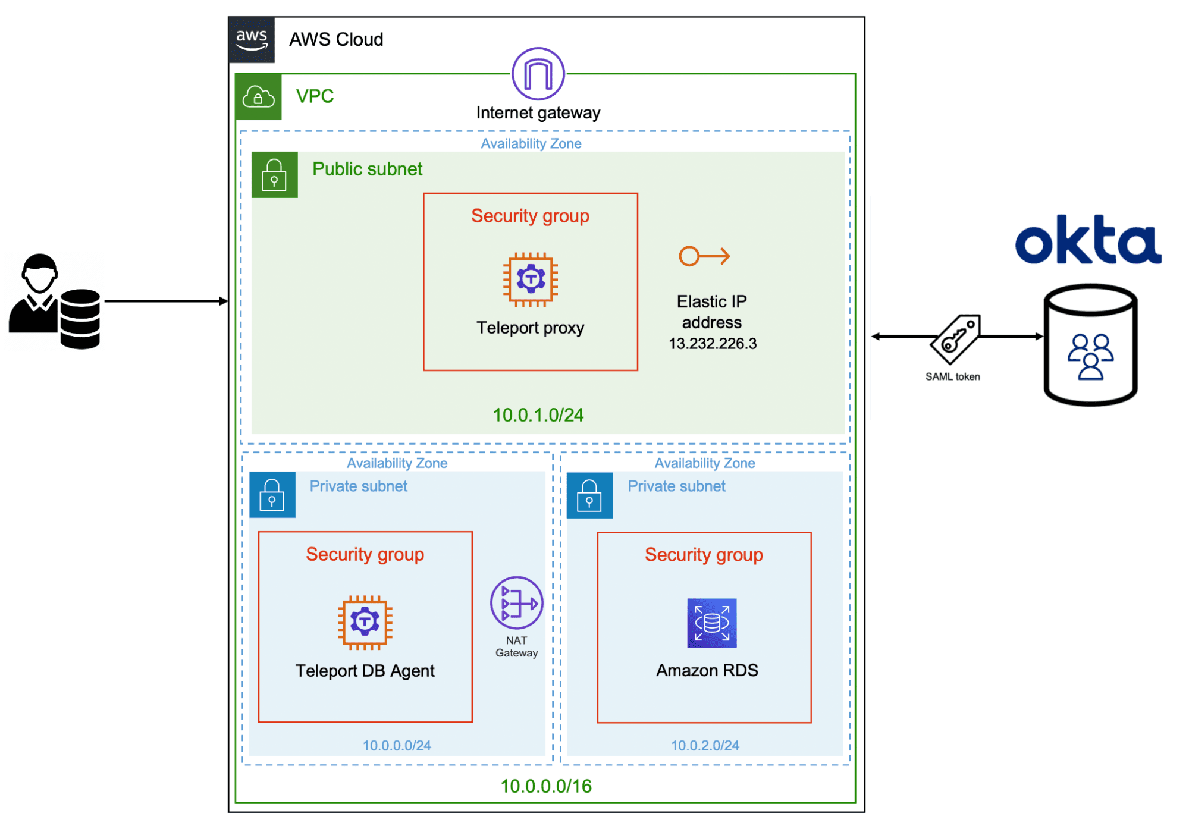The height and width of the screenshot is (823, 1189).
Task: Click the AWS Cloud label
Action: pyautogui.click(x=336, y=39)
